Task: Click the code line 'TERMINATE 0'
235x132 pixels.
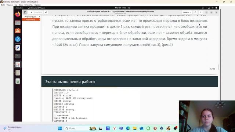Action: click(62, 113)
